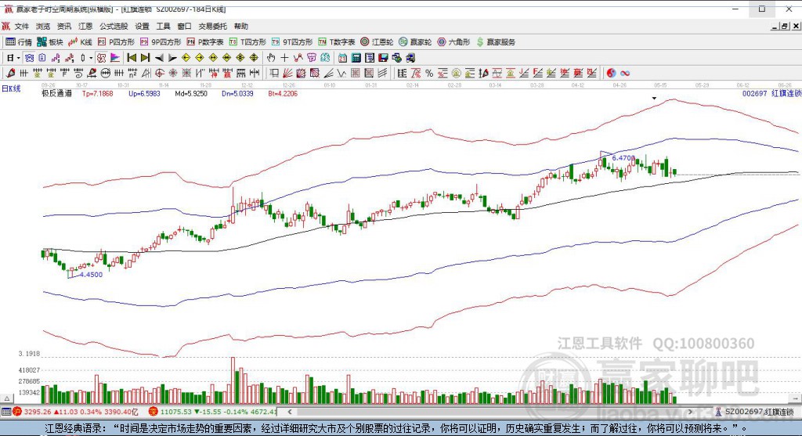Open the 浏览 menu

pyautogui.click(x=43, y=27)
